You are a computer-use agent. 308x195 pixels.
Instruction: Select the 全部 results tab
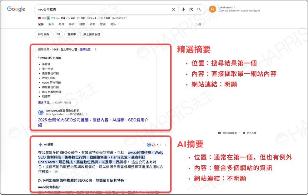[41, 24]
